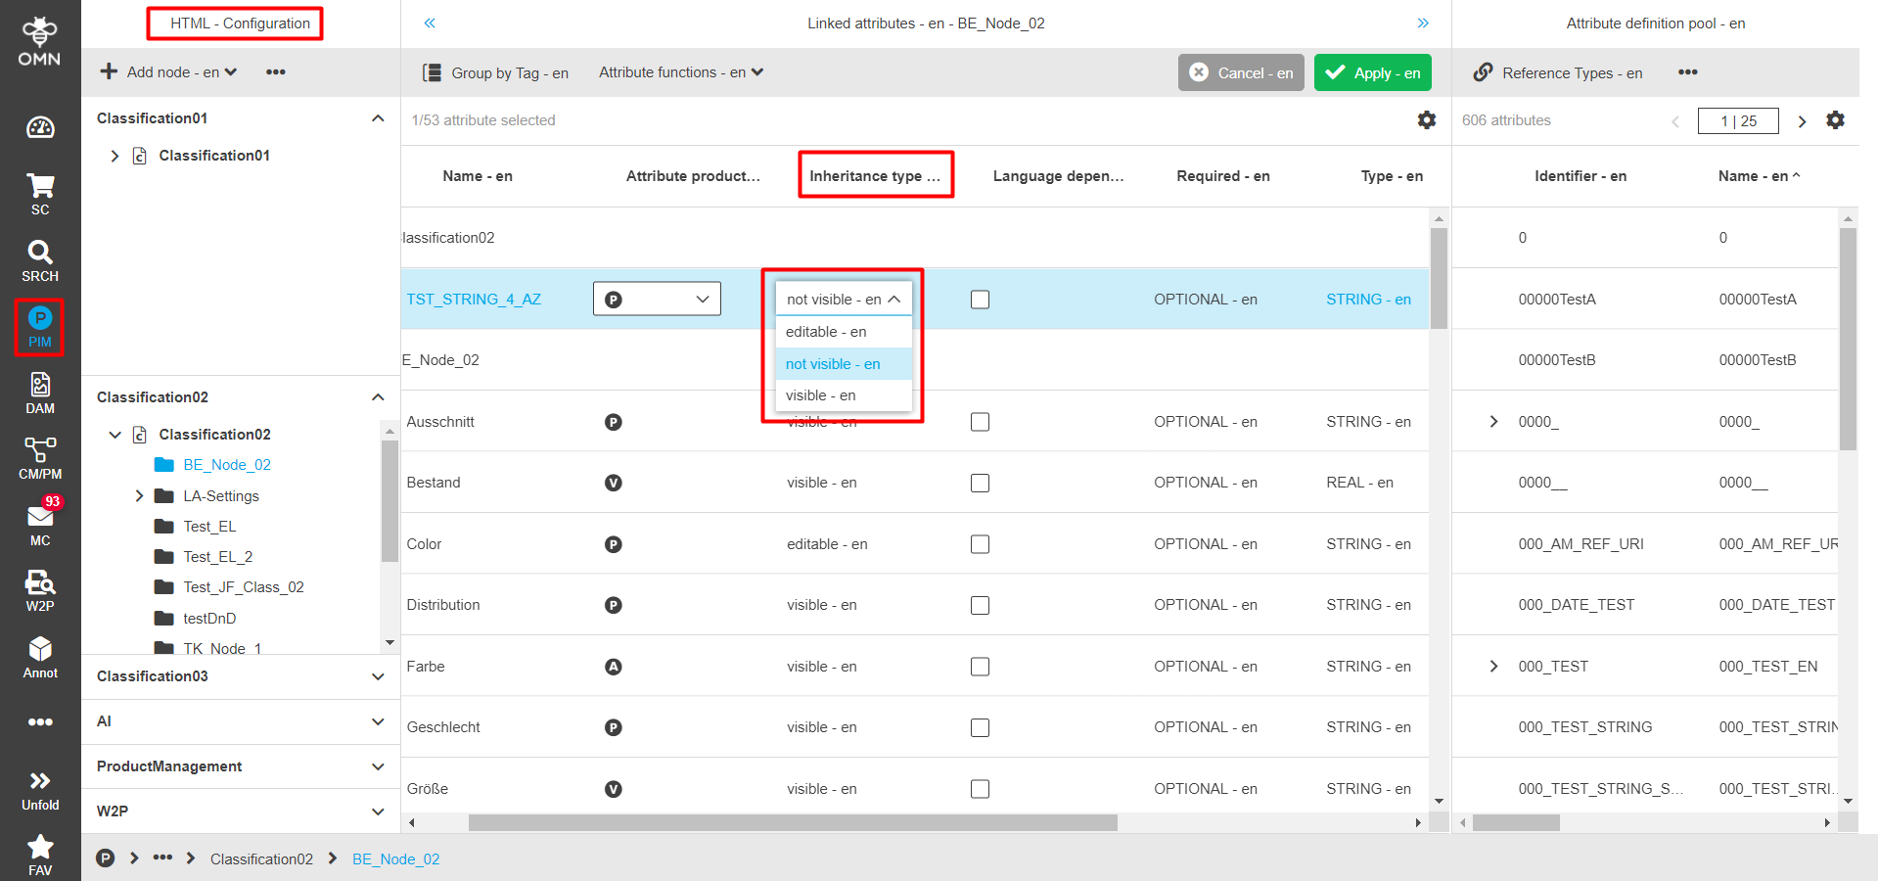Open linked attributes table settings gear
The image size is (1878, 881).
1427,119
